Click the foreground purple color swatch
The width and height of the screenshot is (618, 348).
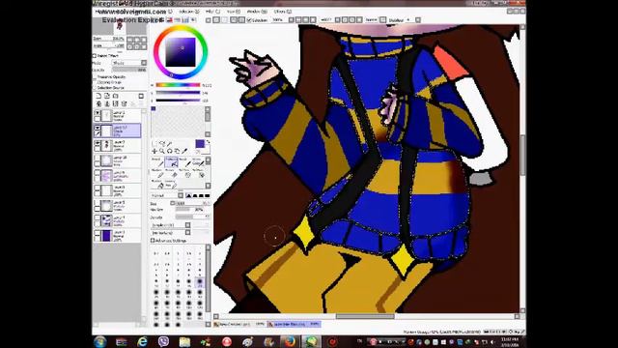(200, 144)
